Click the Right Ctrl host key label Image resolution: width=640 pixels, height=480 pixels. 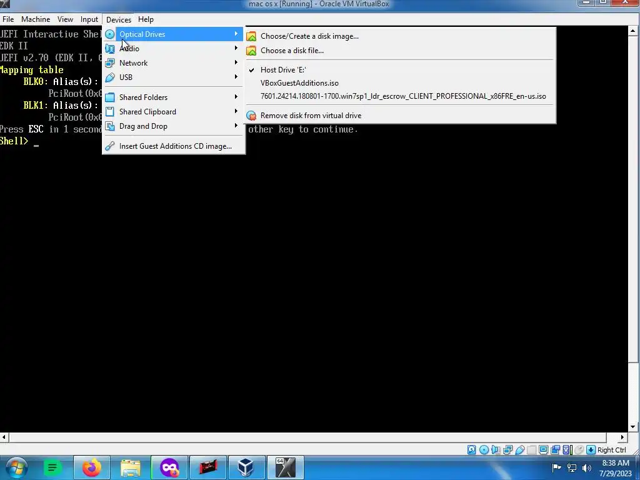tap(611, 450)
